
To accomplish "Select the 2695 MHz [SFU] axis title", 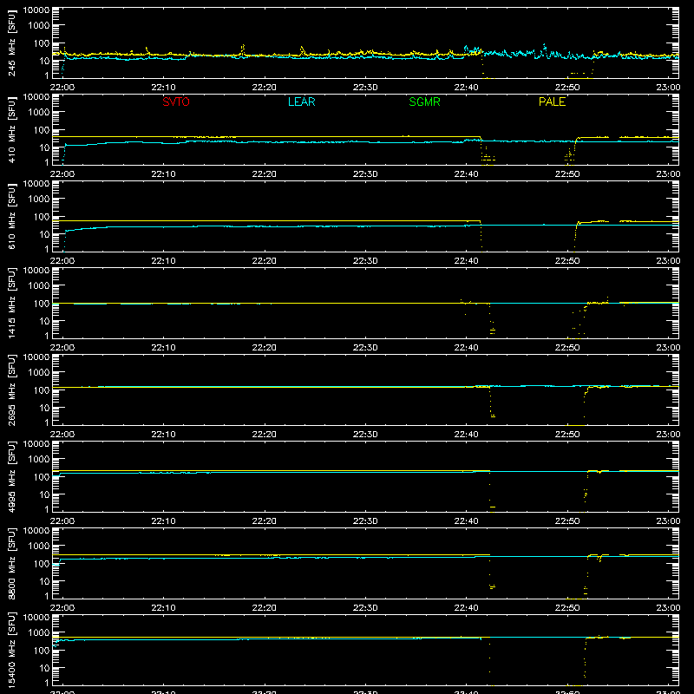I will click(11, 390).
